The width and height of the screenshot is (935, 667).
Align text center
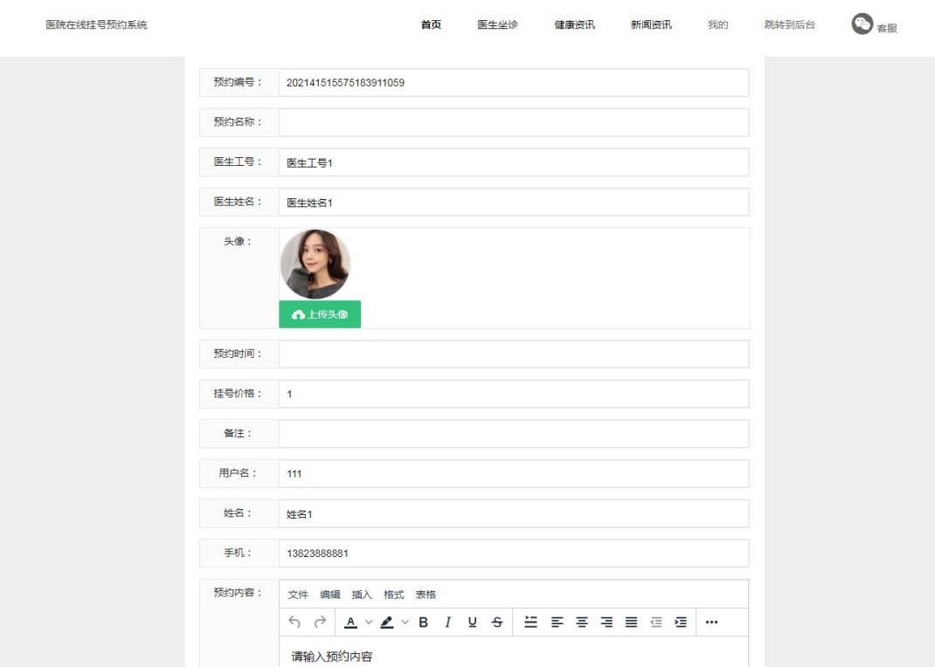click(581, 622)
